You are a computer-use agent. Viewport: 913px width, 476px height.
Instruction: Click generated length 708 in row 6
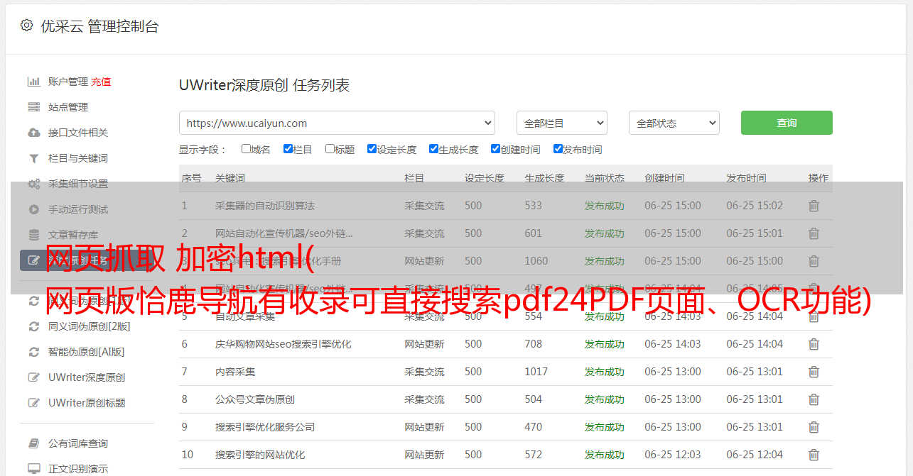click(534, 344)
